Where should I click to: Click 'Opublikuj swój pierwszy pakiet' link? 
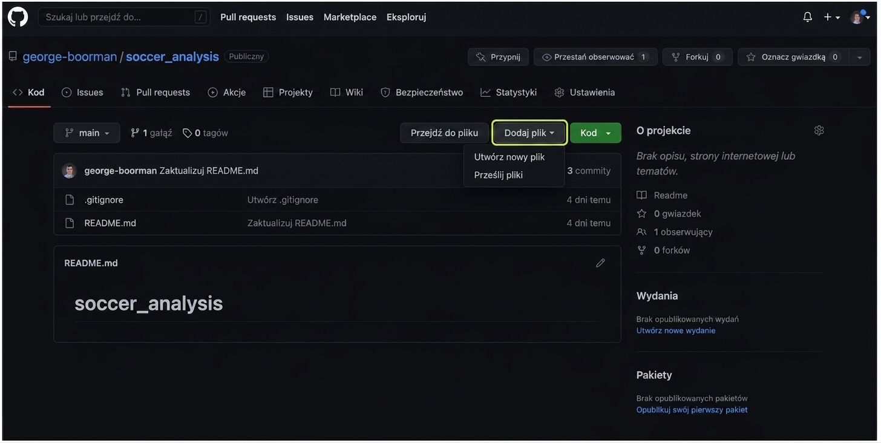(x=692, y=410)
